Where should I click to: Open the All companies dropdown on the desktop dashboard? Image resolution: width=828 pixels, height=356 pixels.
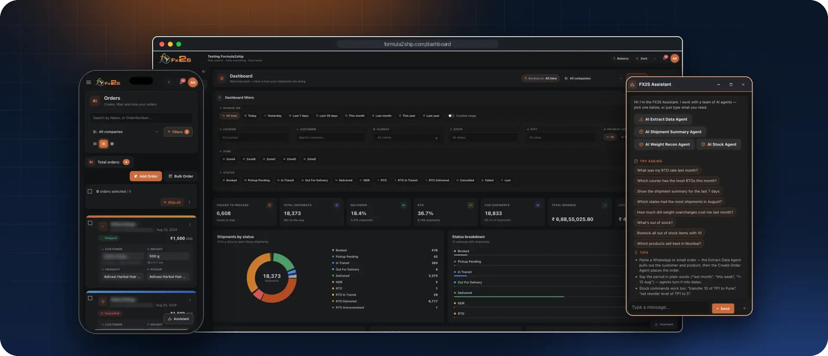click(593, 79)
